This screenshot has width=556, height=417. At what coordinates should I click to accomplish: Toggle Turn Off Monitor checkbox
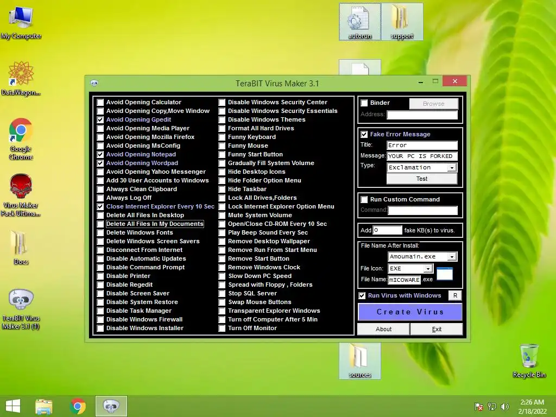(x=222, y=328)
